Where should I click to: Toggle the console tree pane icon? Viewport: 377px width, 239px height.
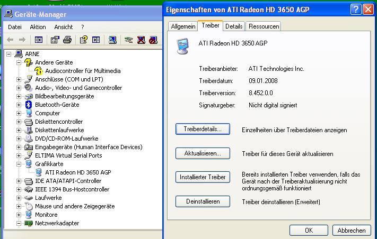[39, 40]
